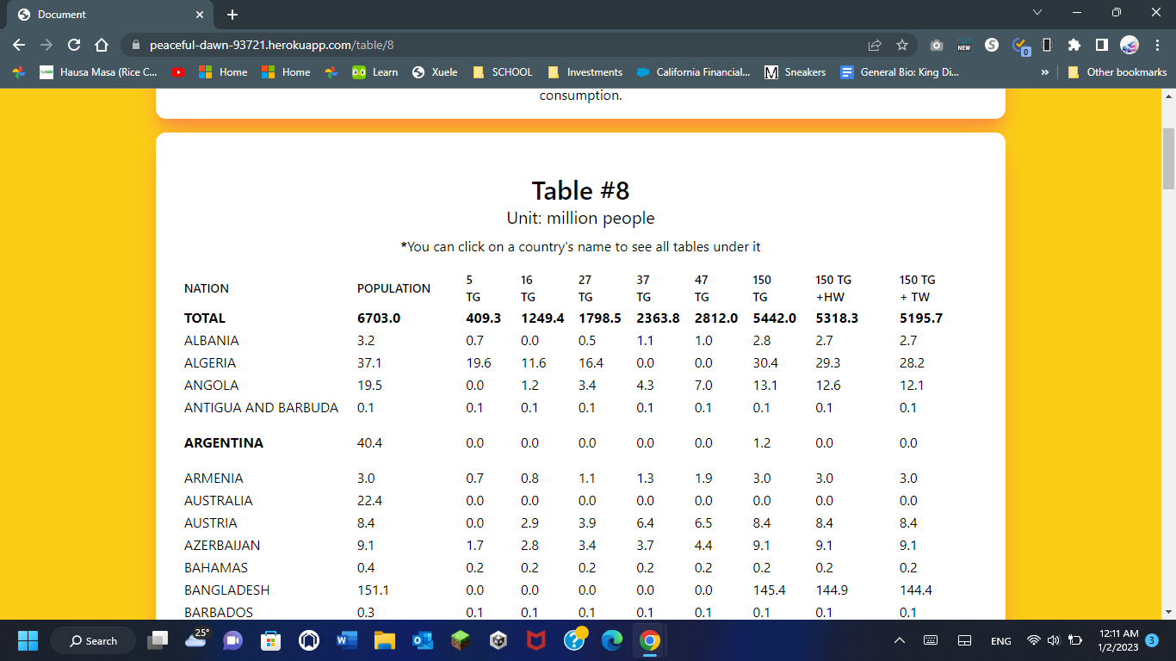Open the browser home page button
The image size is (1176, 661).
coord(102,45)
